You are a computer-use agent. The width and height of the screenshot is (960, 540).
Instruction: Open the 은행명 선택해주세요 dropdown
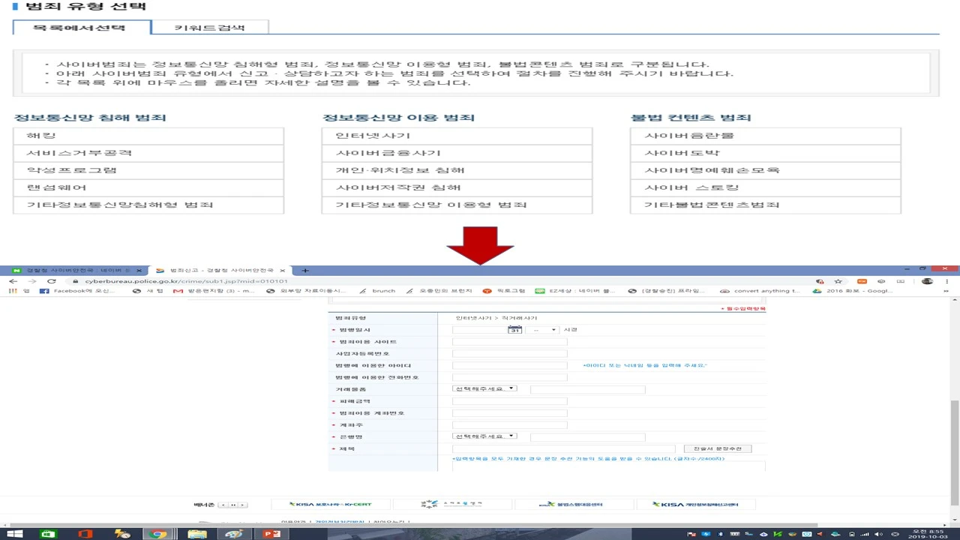pyautogui.click(x=484, y=436)
